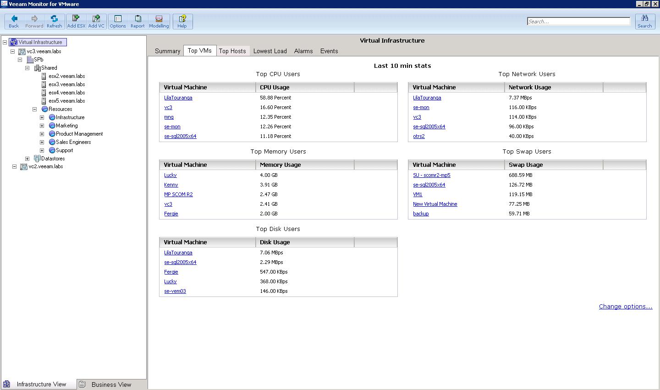Screen dimensions: 660x390
Task: Click the vc3.veeam.labs server icon
Action: tap(22, 51)
